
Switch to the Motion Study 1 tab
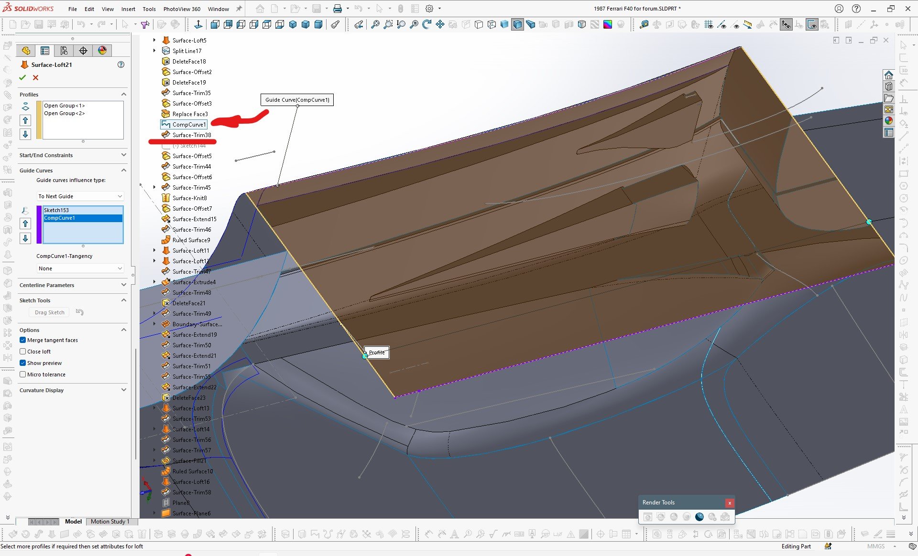coord(109,522)
